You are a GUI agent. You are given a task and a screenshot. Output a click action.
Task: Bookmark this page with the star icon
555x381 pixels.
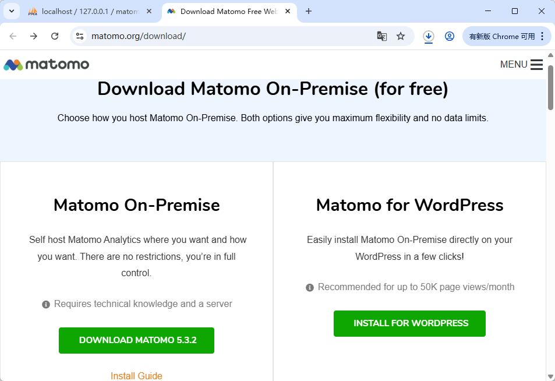pos(400,36)
